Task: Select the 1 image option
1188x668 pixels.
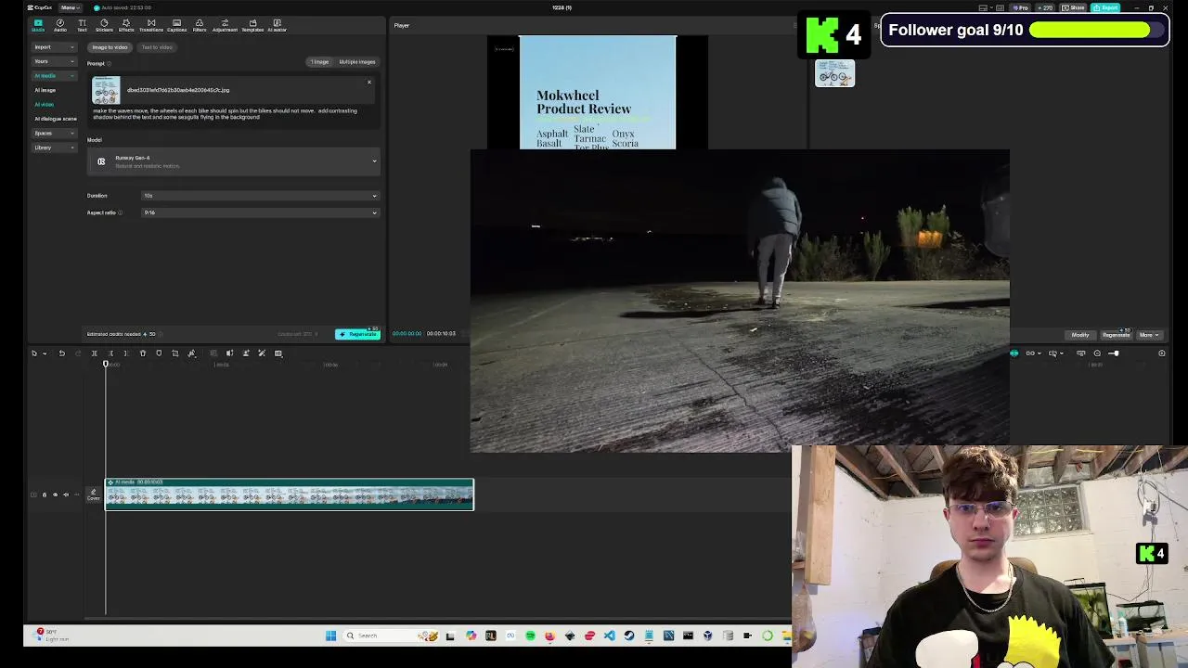Action: 319,62
